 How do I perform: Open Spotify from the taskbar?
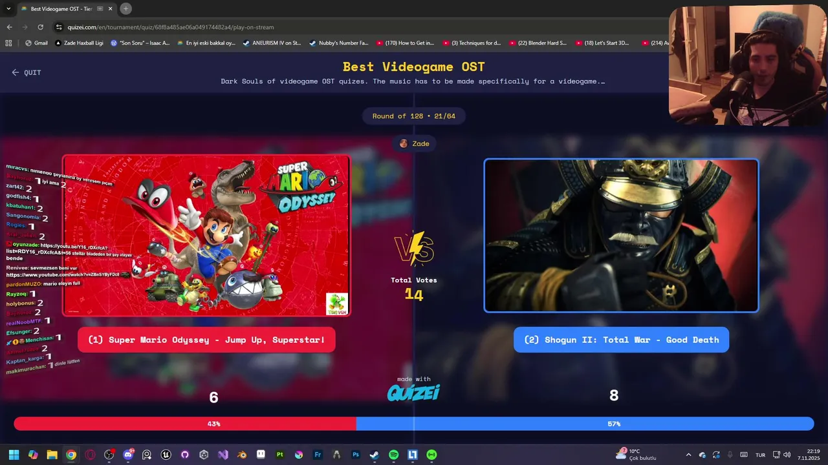(x=393, y=455)
